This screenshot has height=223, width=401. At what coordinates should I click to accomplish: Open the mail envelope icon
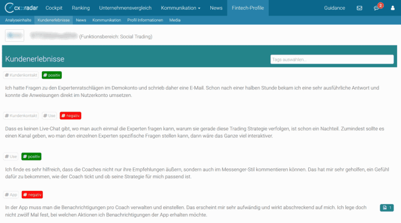pyautogui.click(x=359, y=8)
